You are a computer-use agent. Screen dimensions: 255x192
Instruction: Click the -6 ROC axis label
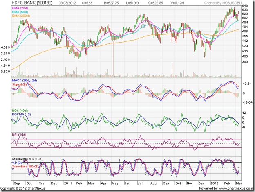[x=244, y=127]
